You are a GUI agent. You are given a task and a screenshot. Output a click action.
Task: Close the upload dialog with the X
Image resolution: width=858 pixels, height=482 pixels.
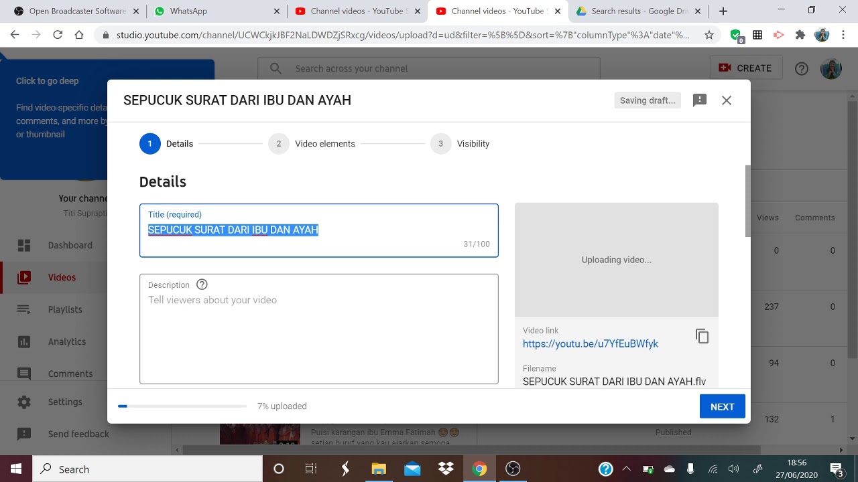click(727, 100)
